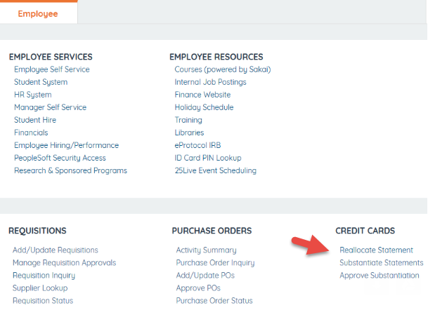Open Supplier Lookup
Screen dimensions: 428x310
(x=40, y=288)
